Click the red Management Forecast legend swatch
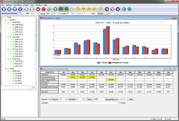 click(110, 63)
